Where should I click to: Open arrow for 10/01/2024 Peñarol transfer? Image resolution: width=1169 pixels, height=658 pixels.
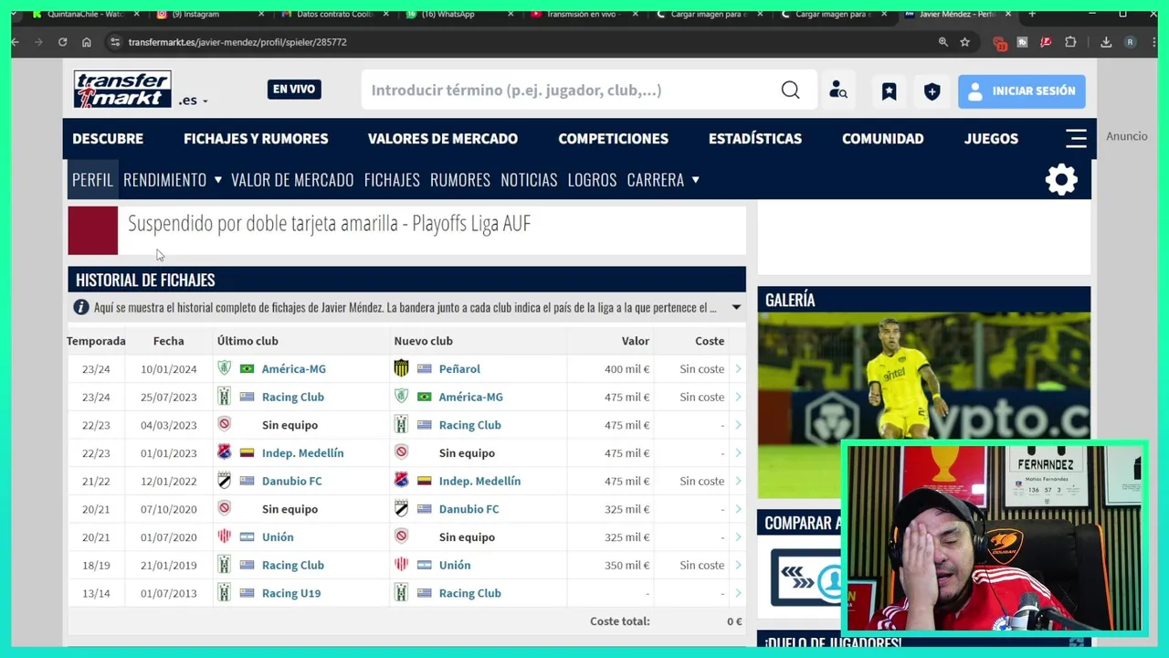(738, 368)
